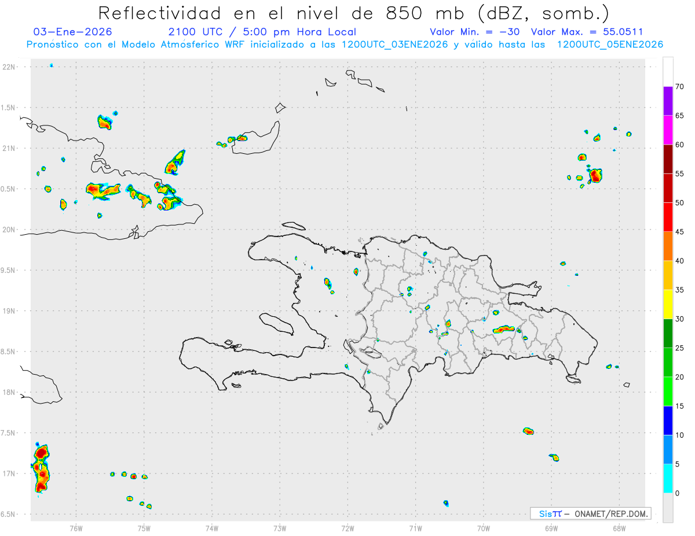Select the '10' tick label on color scale
Image resolution: width=695 pixels, height=536 pixels.
click(679, 435)
